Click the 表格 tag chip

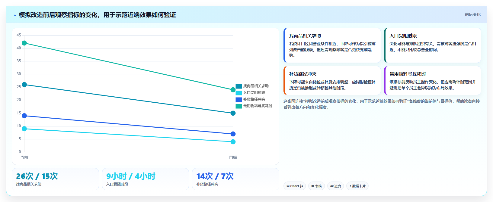[316, 186]
